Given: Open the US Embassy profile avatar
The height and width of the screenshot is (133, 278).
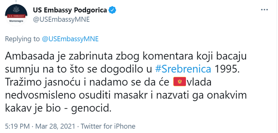Looking at the screenshot, I should point(16,15).
